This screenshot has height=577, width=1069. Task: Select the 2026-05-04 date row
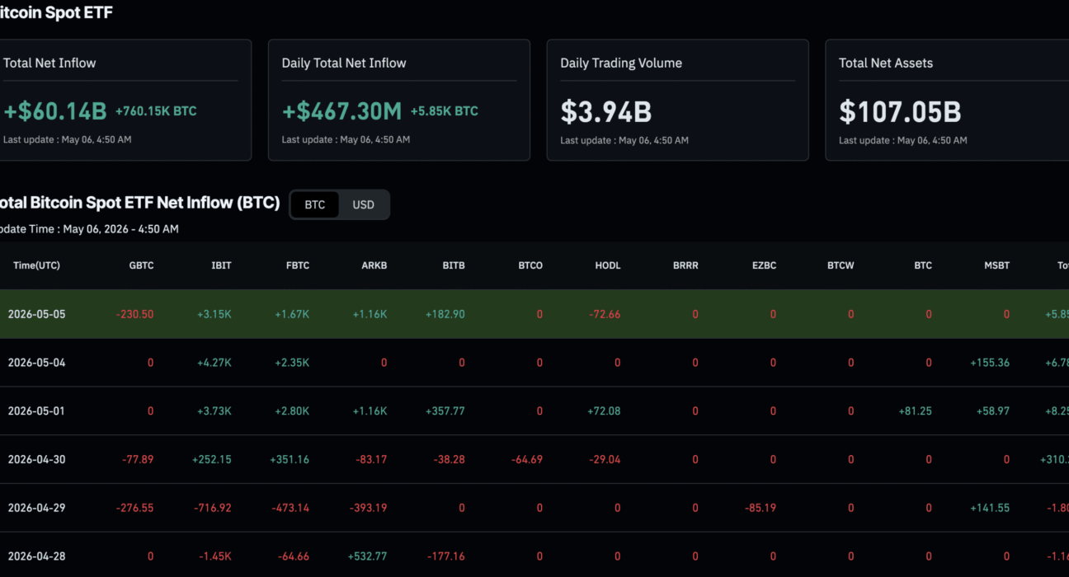click(534, 363)
